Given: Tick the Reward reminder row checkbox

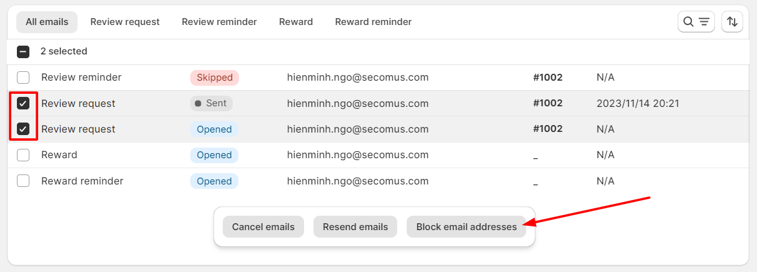Looking at the screenshot, I should [23, 181].
